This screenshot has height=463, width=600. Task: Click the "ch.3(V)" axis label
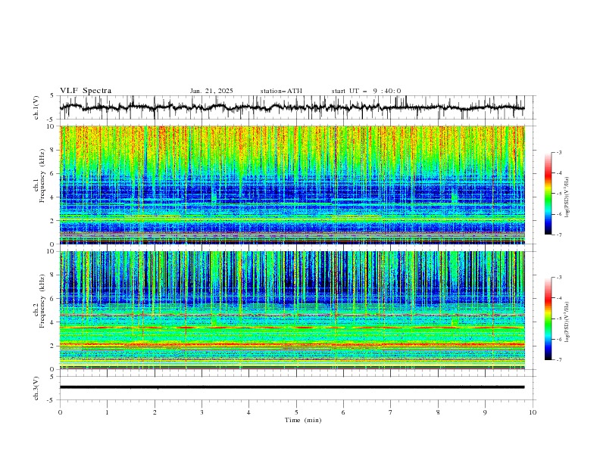pyautogui.click(x=36, y=388)
